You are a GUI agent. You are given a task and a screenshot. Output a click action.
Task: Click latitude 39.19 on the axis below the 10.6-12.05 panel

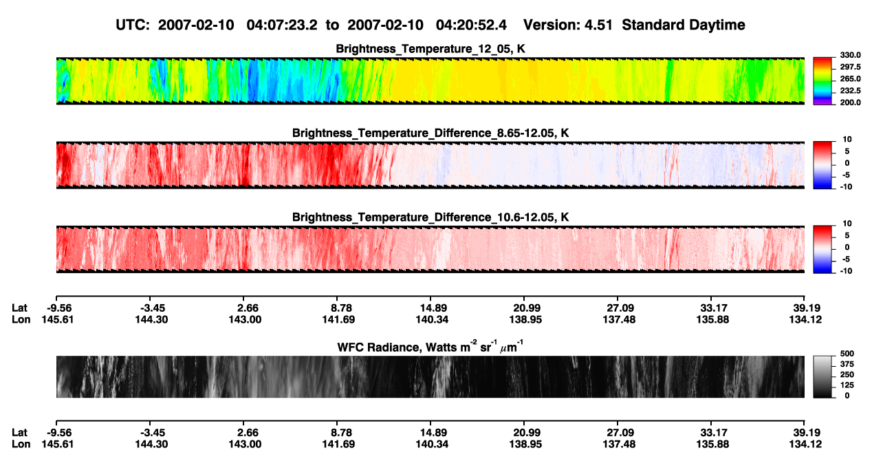(x=803, y=307)
